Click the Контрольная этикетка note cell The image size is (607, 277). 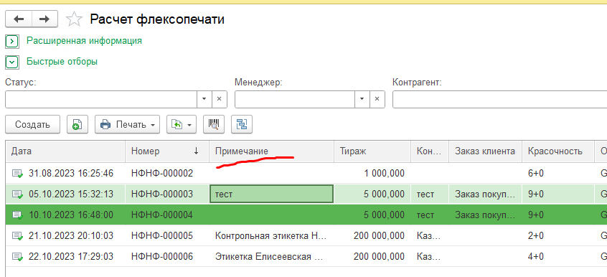[271, 235]
